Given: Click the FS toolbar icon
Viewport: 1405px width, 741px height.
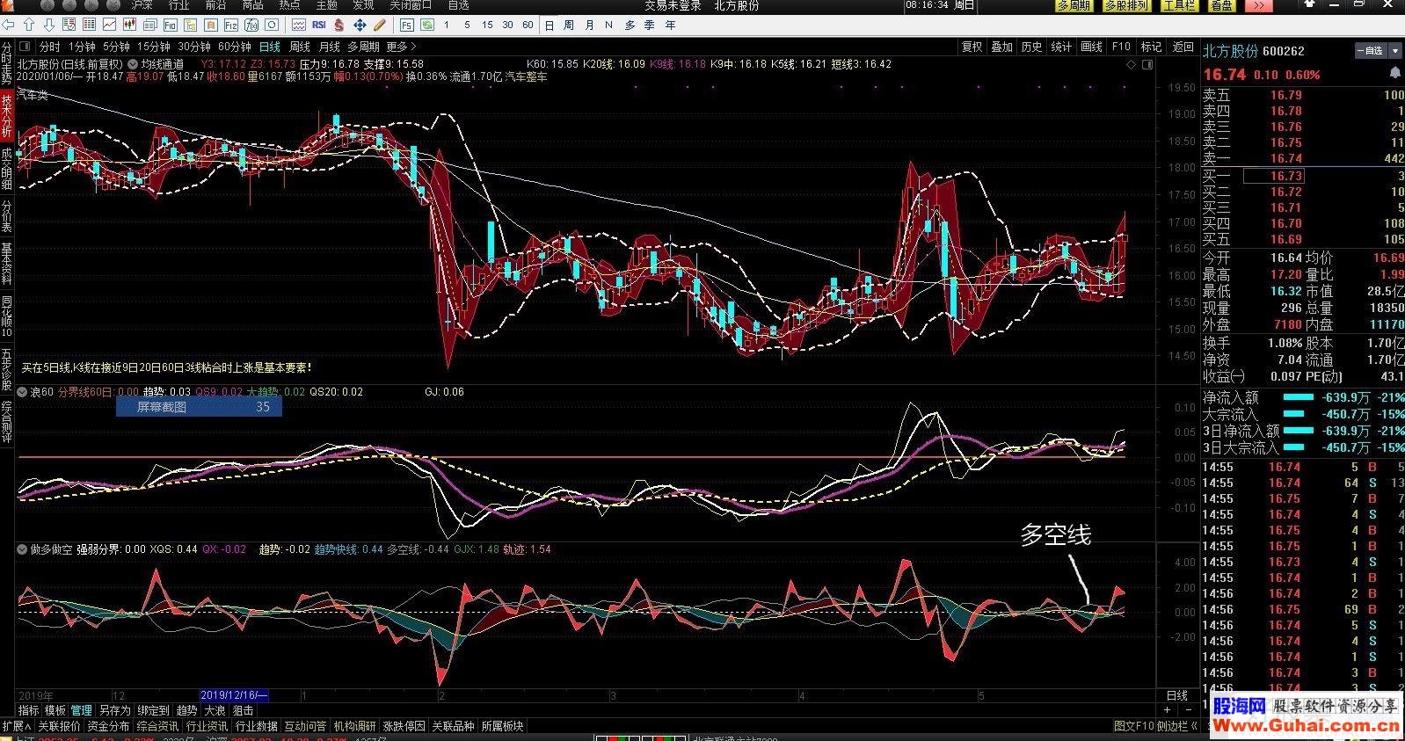Looking at the screenshot, I should pos(406,25).
